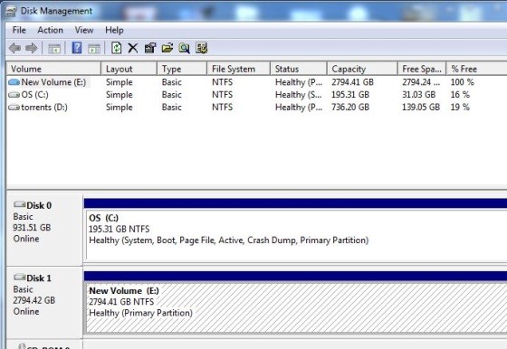Sort by the % Free column header
The width and height of the screenshot is (507, 349).
(476, 69)
